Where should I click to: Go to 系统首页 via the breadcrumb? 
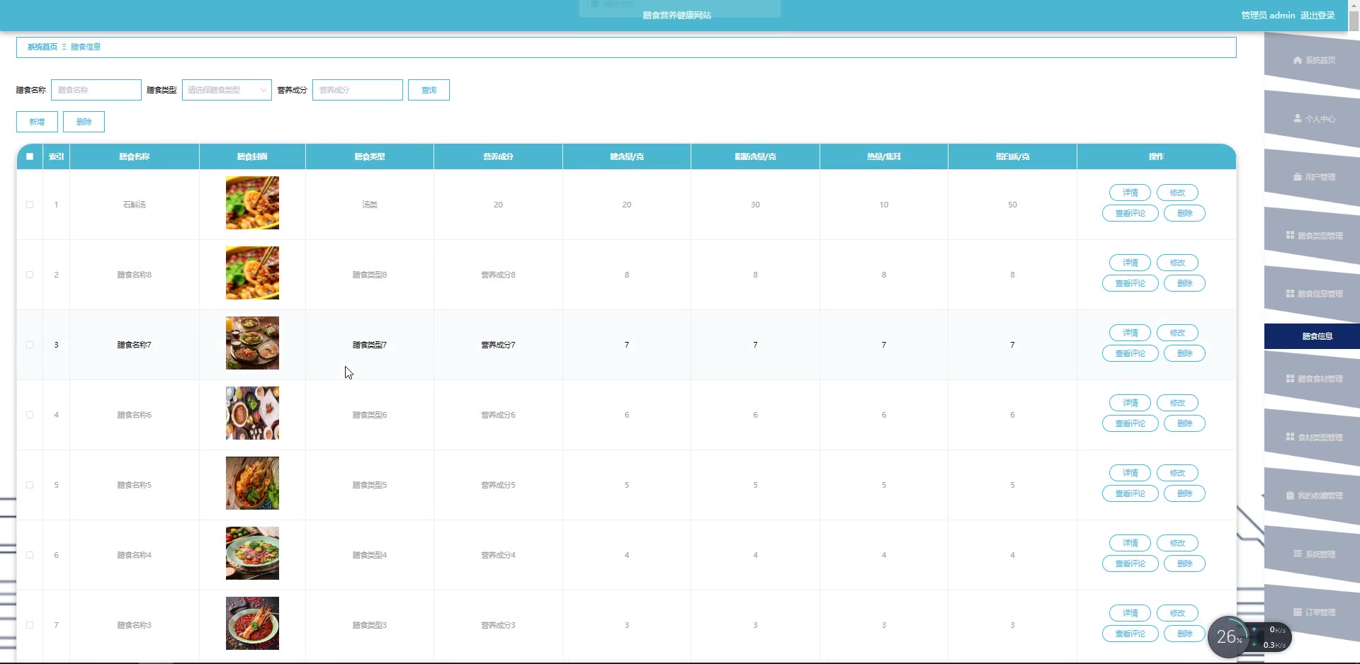tap(42, 47)
